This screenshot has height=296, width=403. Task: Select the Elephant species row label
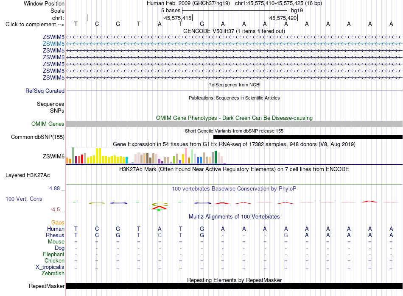(x=53, y=254)
